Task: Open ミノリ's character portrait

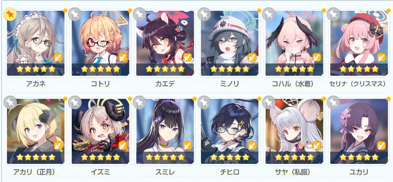Action: 230,43
